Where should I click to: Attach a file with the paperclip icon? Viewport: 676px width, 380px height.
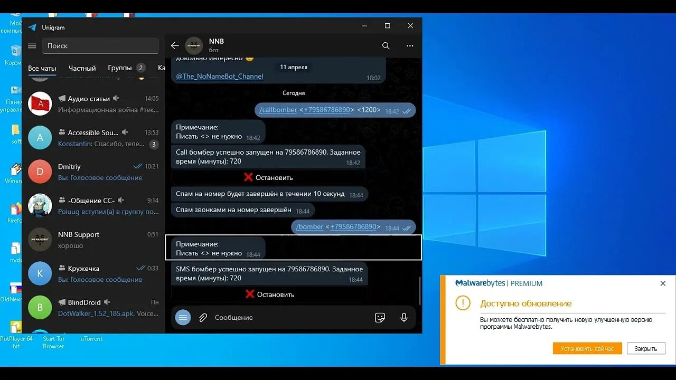click(203, 317)
